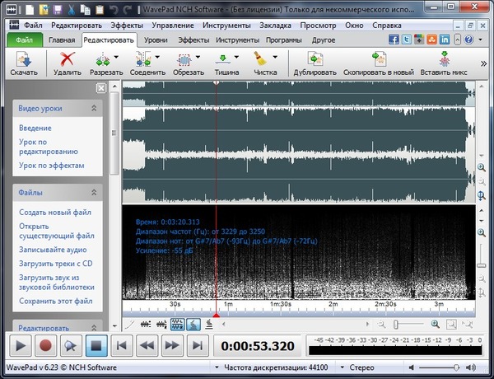The width and height of the screenshot is (494, 379).
Task: Click the Удалить red X tool
Action: tap(68, 63)
